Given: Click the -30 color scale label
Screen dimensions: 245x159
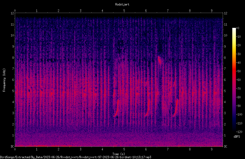Looking at the screenshot, I should (x=238, y=54).
